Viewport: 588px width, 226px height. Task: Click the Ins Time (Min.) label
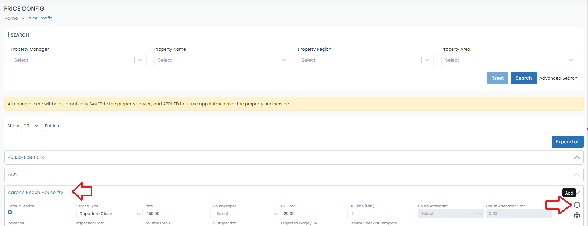pos(157,223)
